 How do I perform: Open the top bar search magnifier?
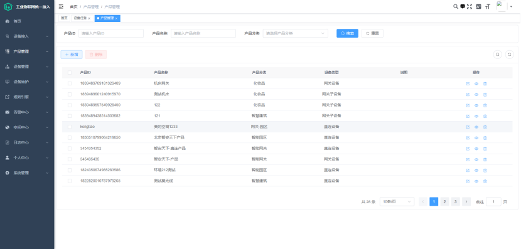pos(456,6)
